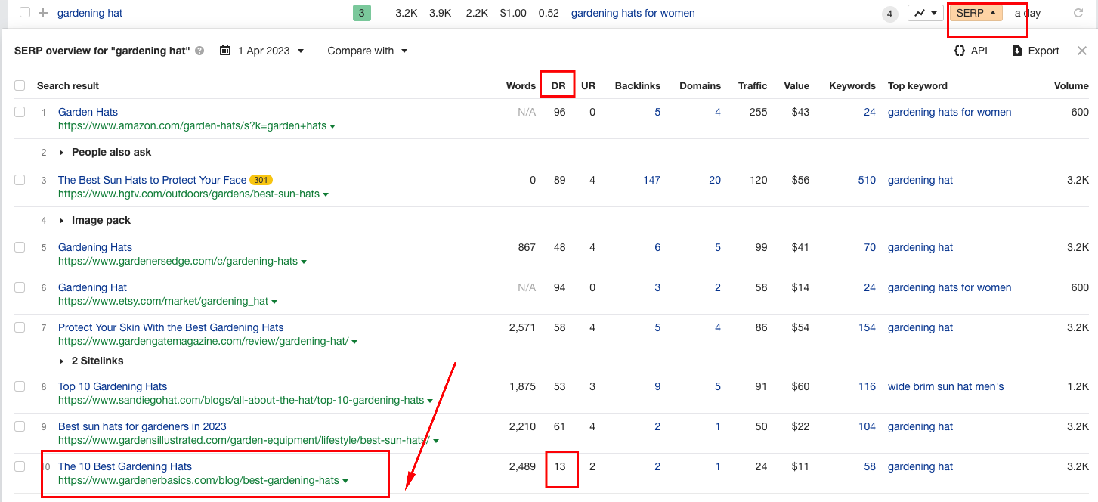
Task: Open the help question mark beside SERP overview
Action: coord(199,51)
